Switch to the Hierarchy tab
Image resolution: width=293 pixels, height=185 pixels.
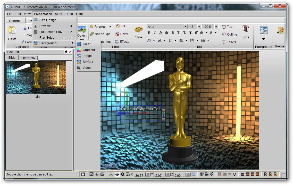click(28, 58)
